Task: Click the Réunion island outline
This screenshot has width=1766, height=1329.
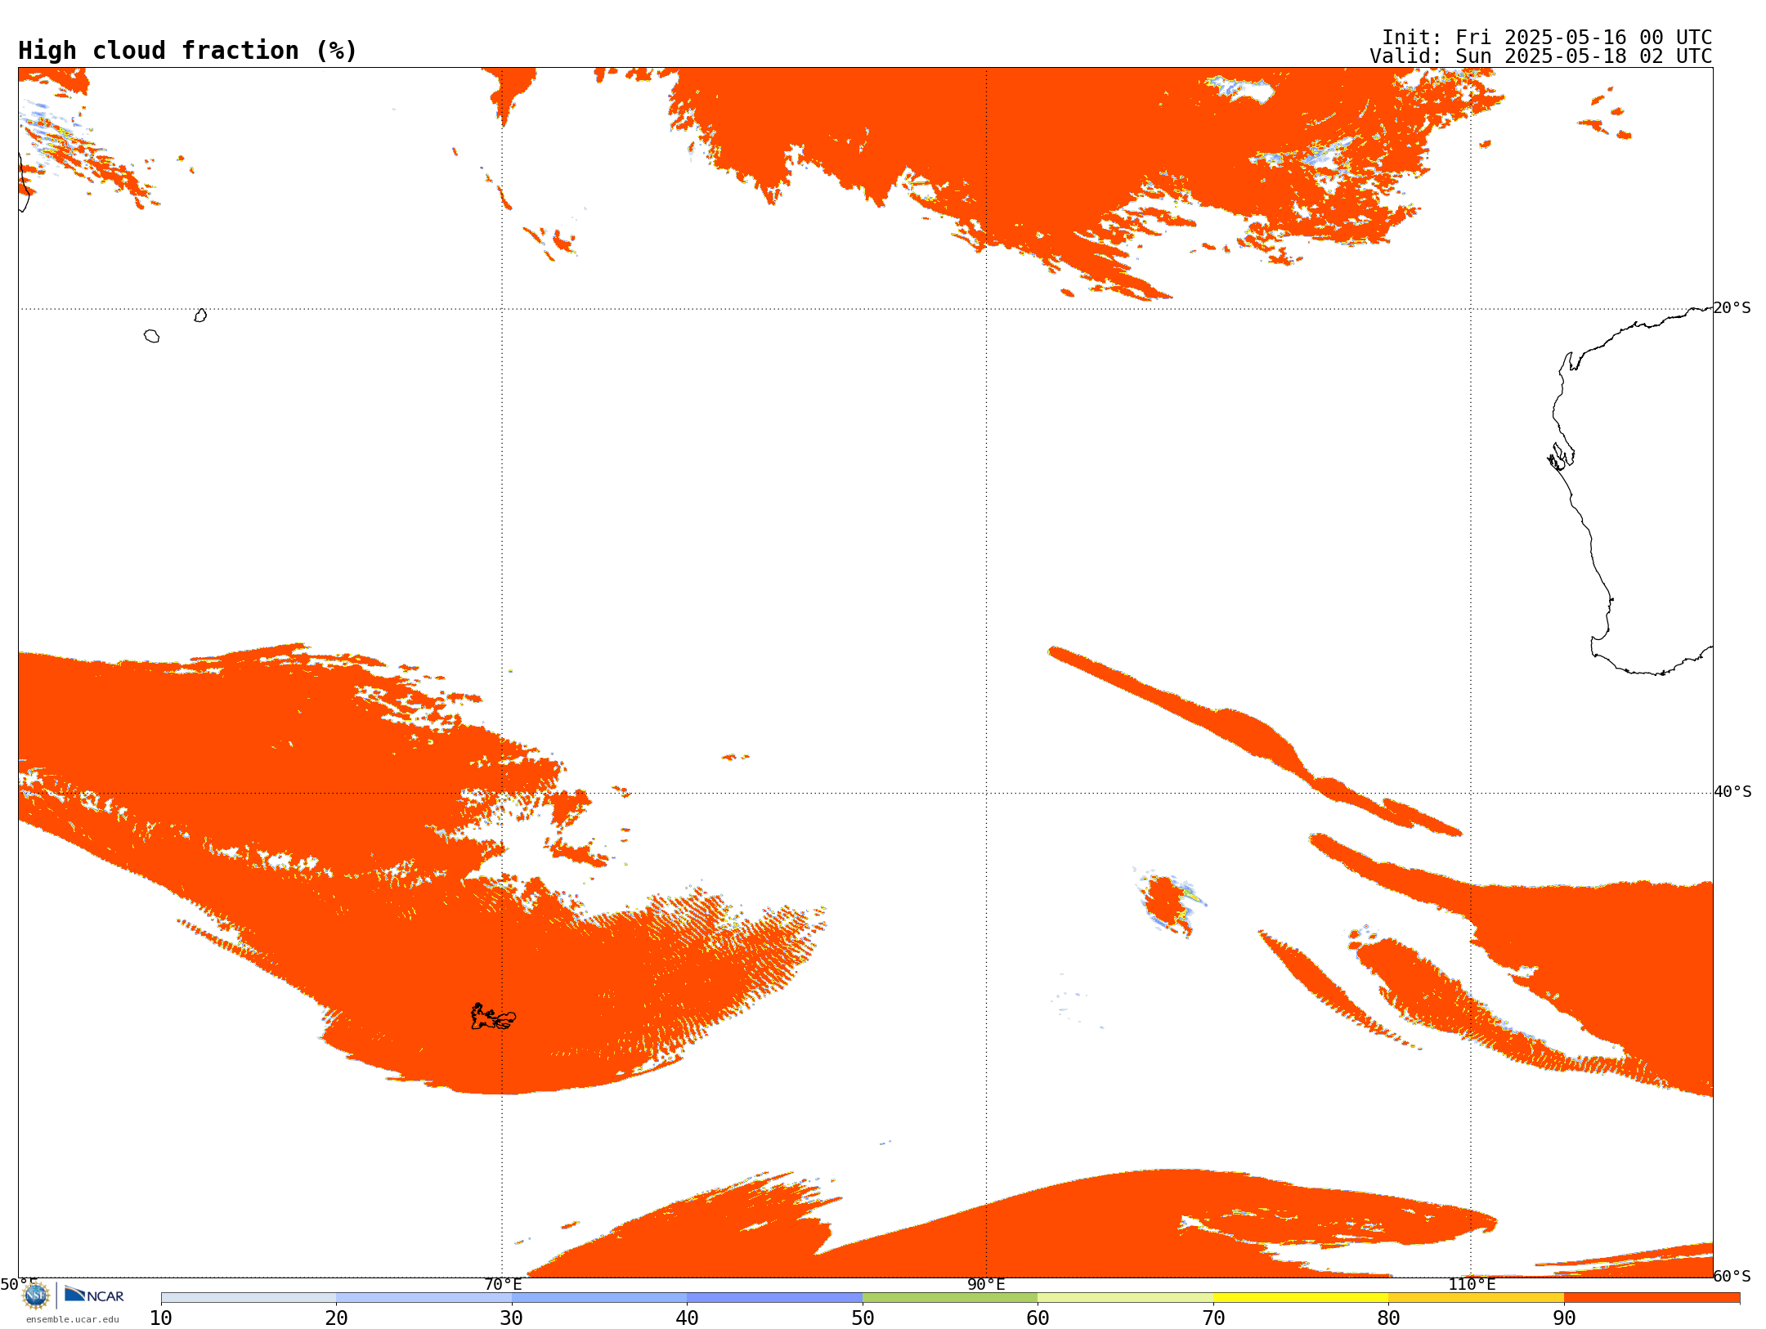Action: tap(151, 336)
